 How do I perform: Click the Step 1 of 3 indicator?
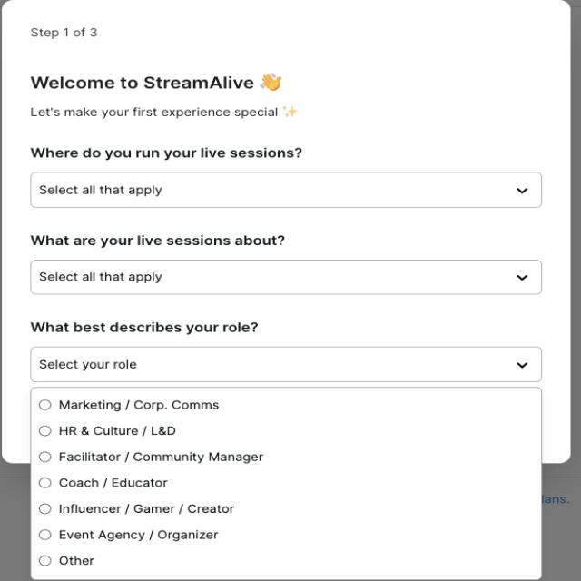[x=64, y=33]
